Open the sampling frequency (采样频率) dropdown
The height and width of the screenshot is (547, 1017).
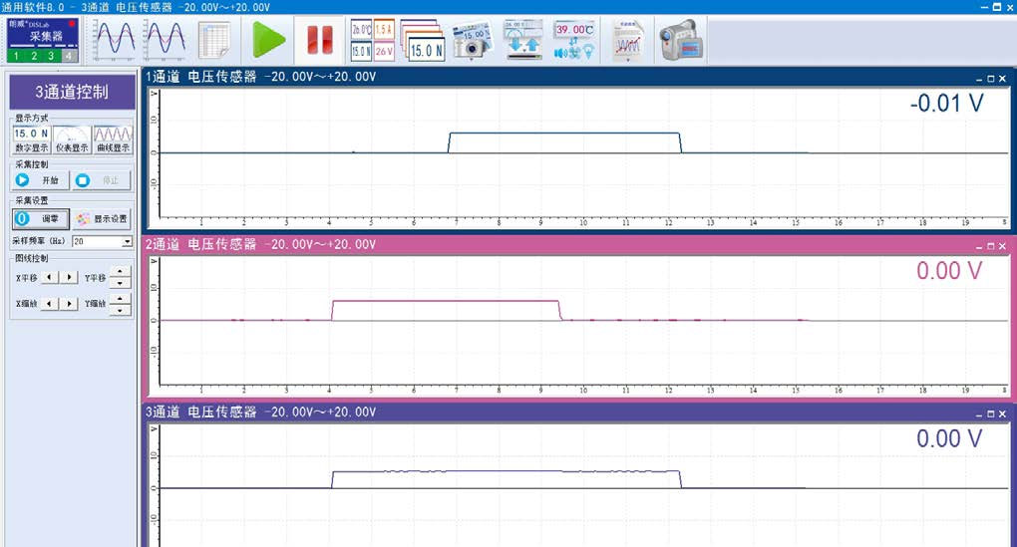[x=127, y=241]
